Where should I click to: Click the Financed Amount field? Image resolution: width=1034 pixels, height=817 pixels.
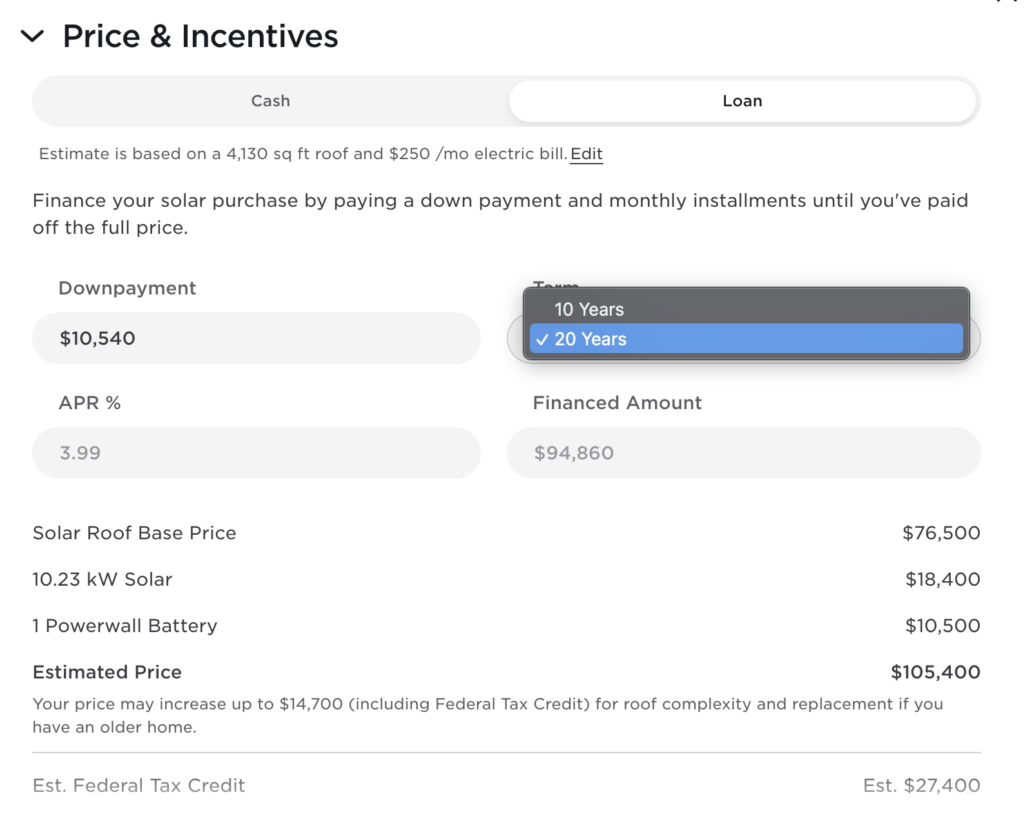coord(741,452)
